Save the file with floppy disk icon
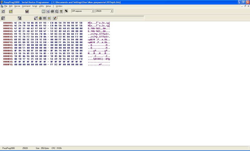 click(27, 11)
